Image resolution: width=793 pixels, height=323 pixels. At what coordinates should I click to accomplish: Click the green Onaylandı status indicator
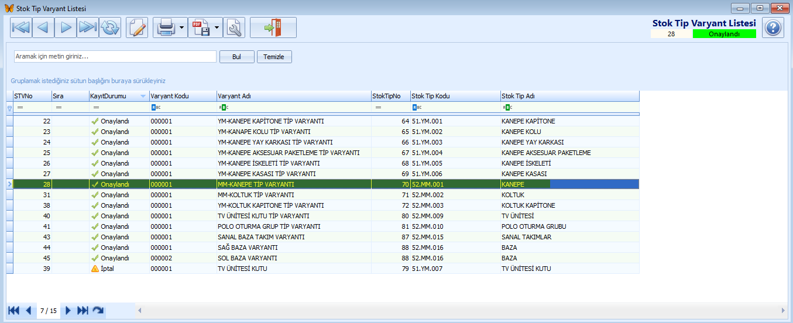click(724, 34)
